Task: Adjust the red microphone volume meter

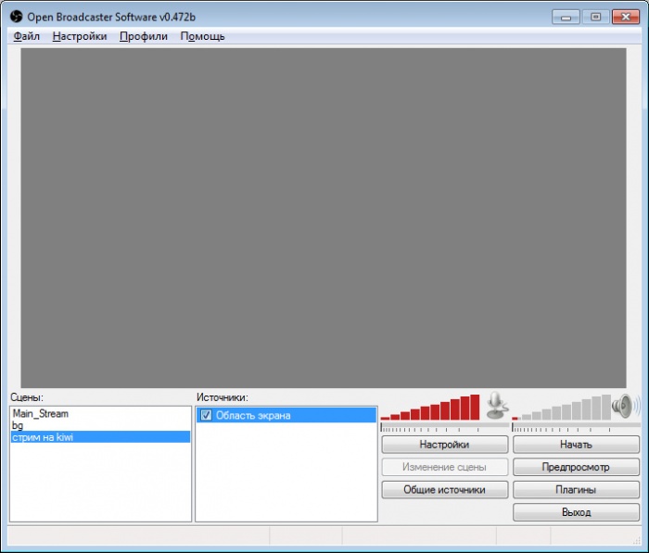Action: pyautogui.click(x=430, y=407)
